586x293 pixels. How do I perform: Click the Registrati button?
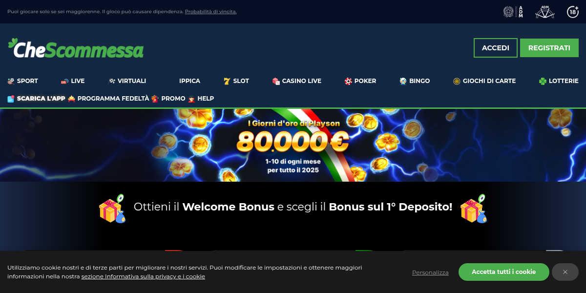tap(549, 48)
